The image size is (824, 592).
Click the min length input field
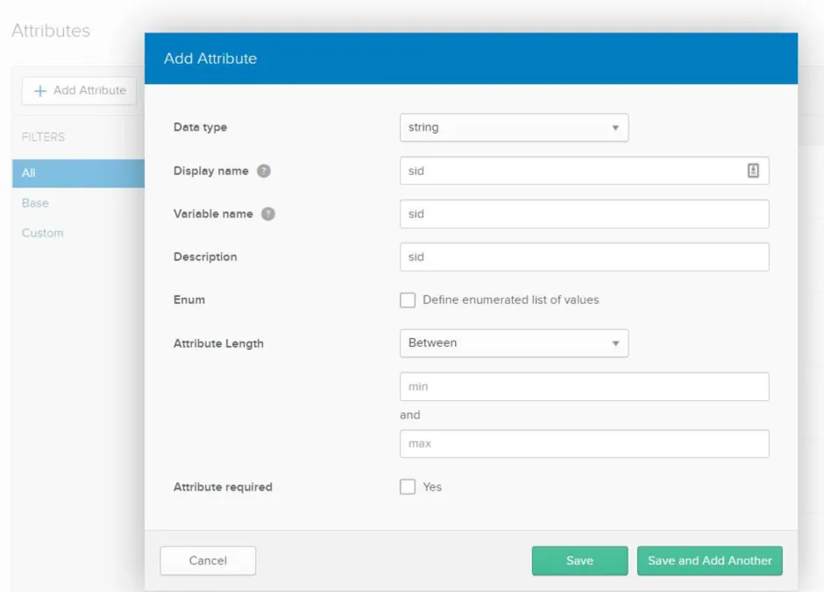coord(585,387)
